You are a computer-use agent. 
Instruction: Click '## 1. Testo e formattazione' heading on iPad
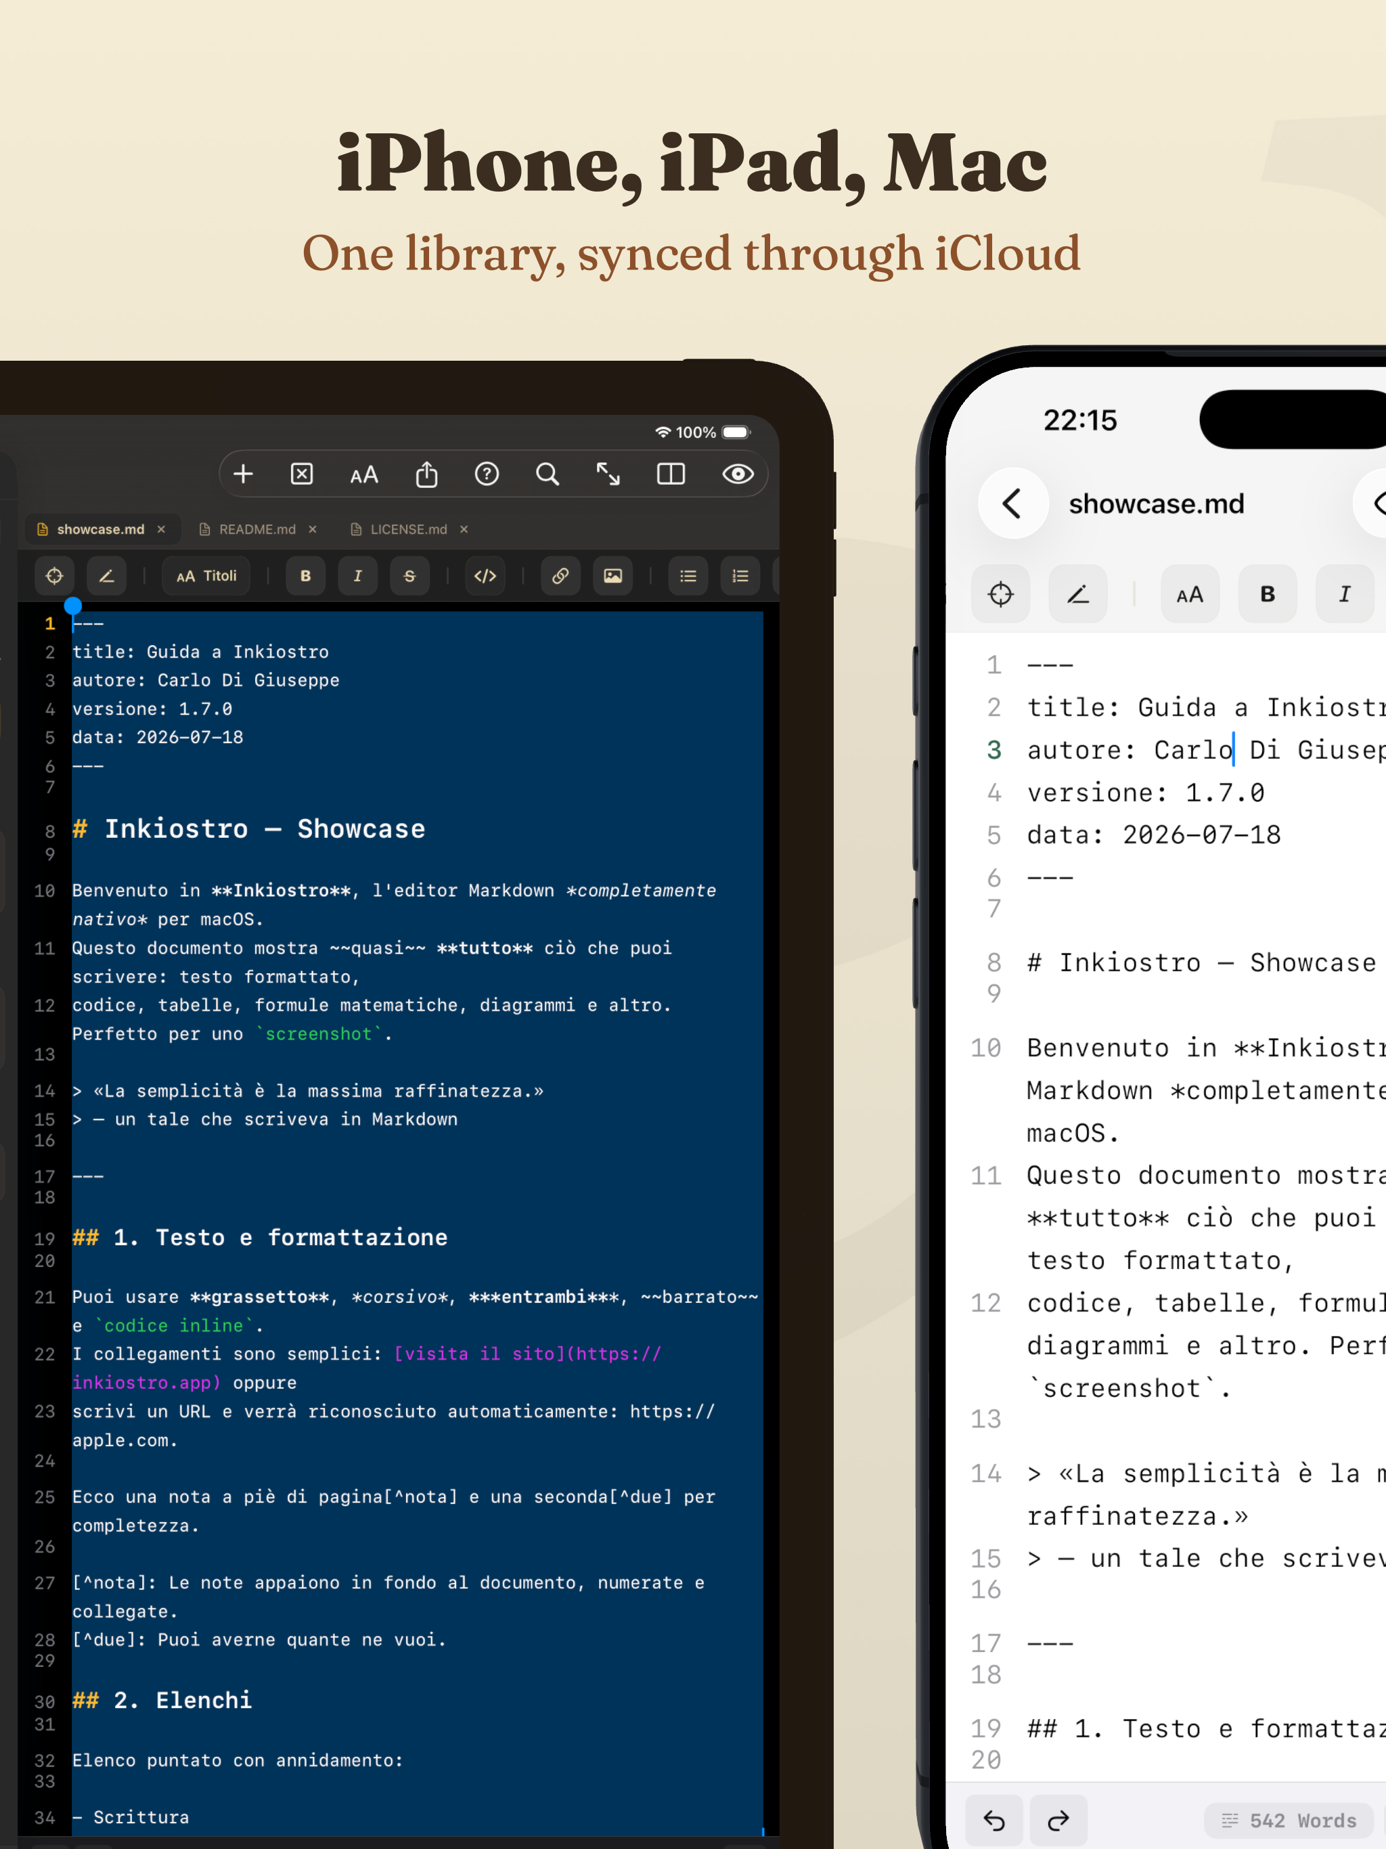(x=260, y=1237)
